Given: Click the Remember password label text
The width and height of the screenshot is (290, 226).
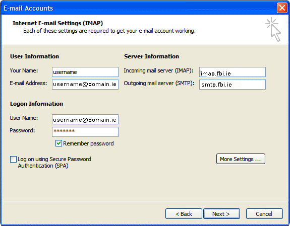Looking at the screenshot, I should click(88, 143).
